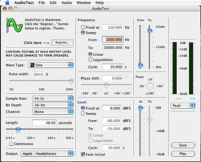Screen dimensions: 201x162
Task: Select Frequency Fixed at radio button
Action: tap(83, 27)
